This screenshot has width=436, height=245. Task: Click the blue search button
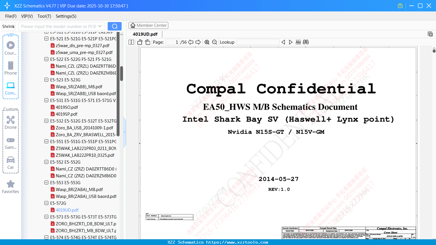click(115, 26)
